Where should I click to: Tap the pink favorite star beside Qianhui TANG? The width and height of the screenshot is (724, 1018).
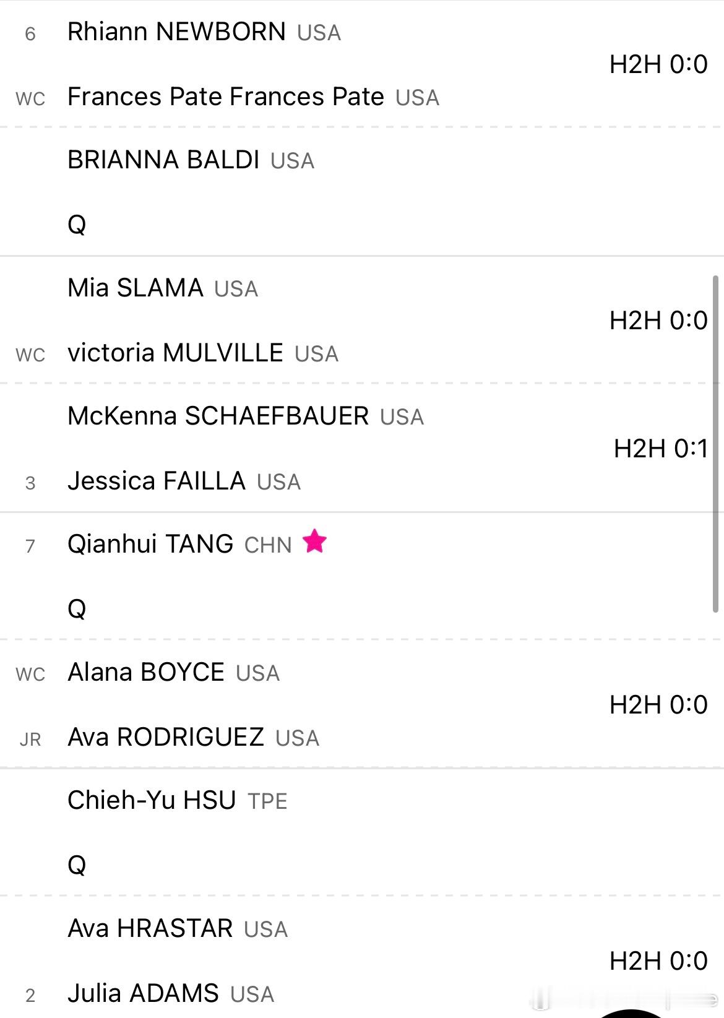tap(314, 541)
